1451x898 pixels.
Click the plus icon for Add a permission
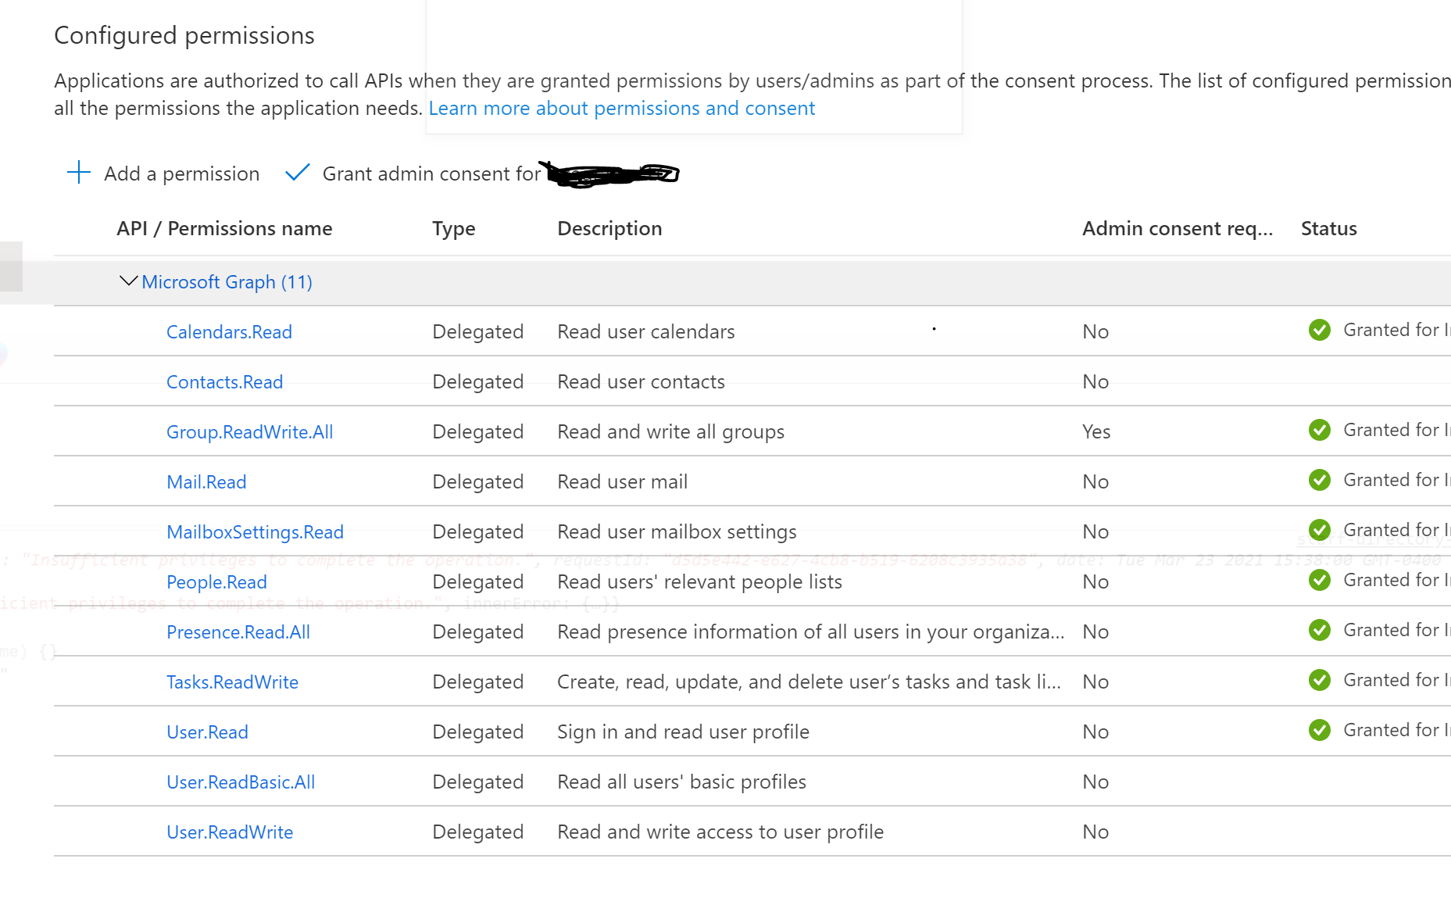(79, 173)
